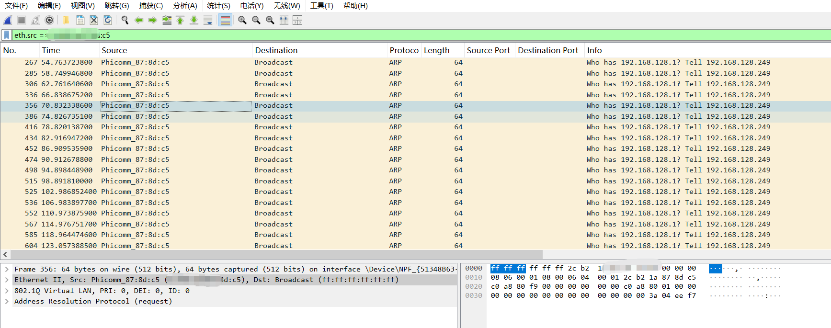Toggle auto-scroll during live capture icon
The height and width of the screenshot is (328, 831).
click(208, 20)
